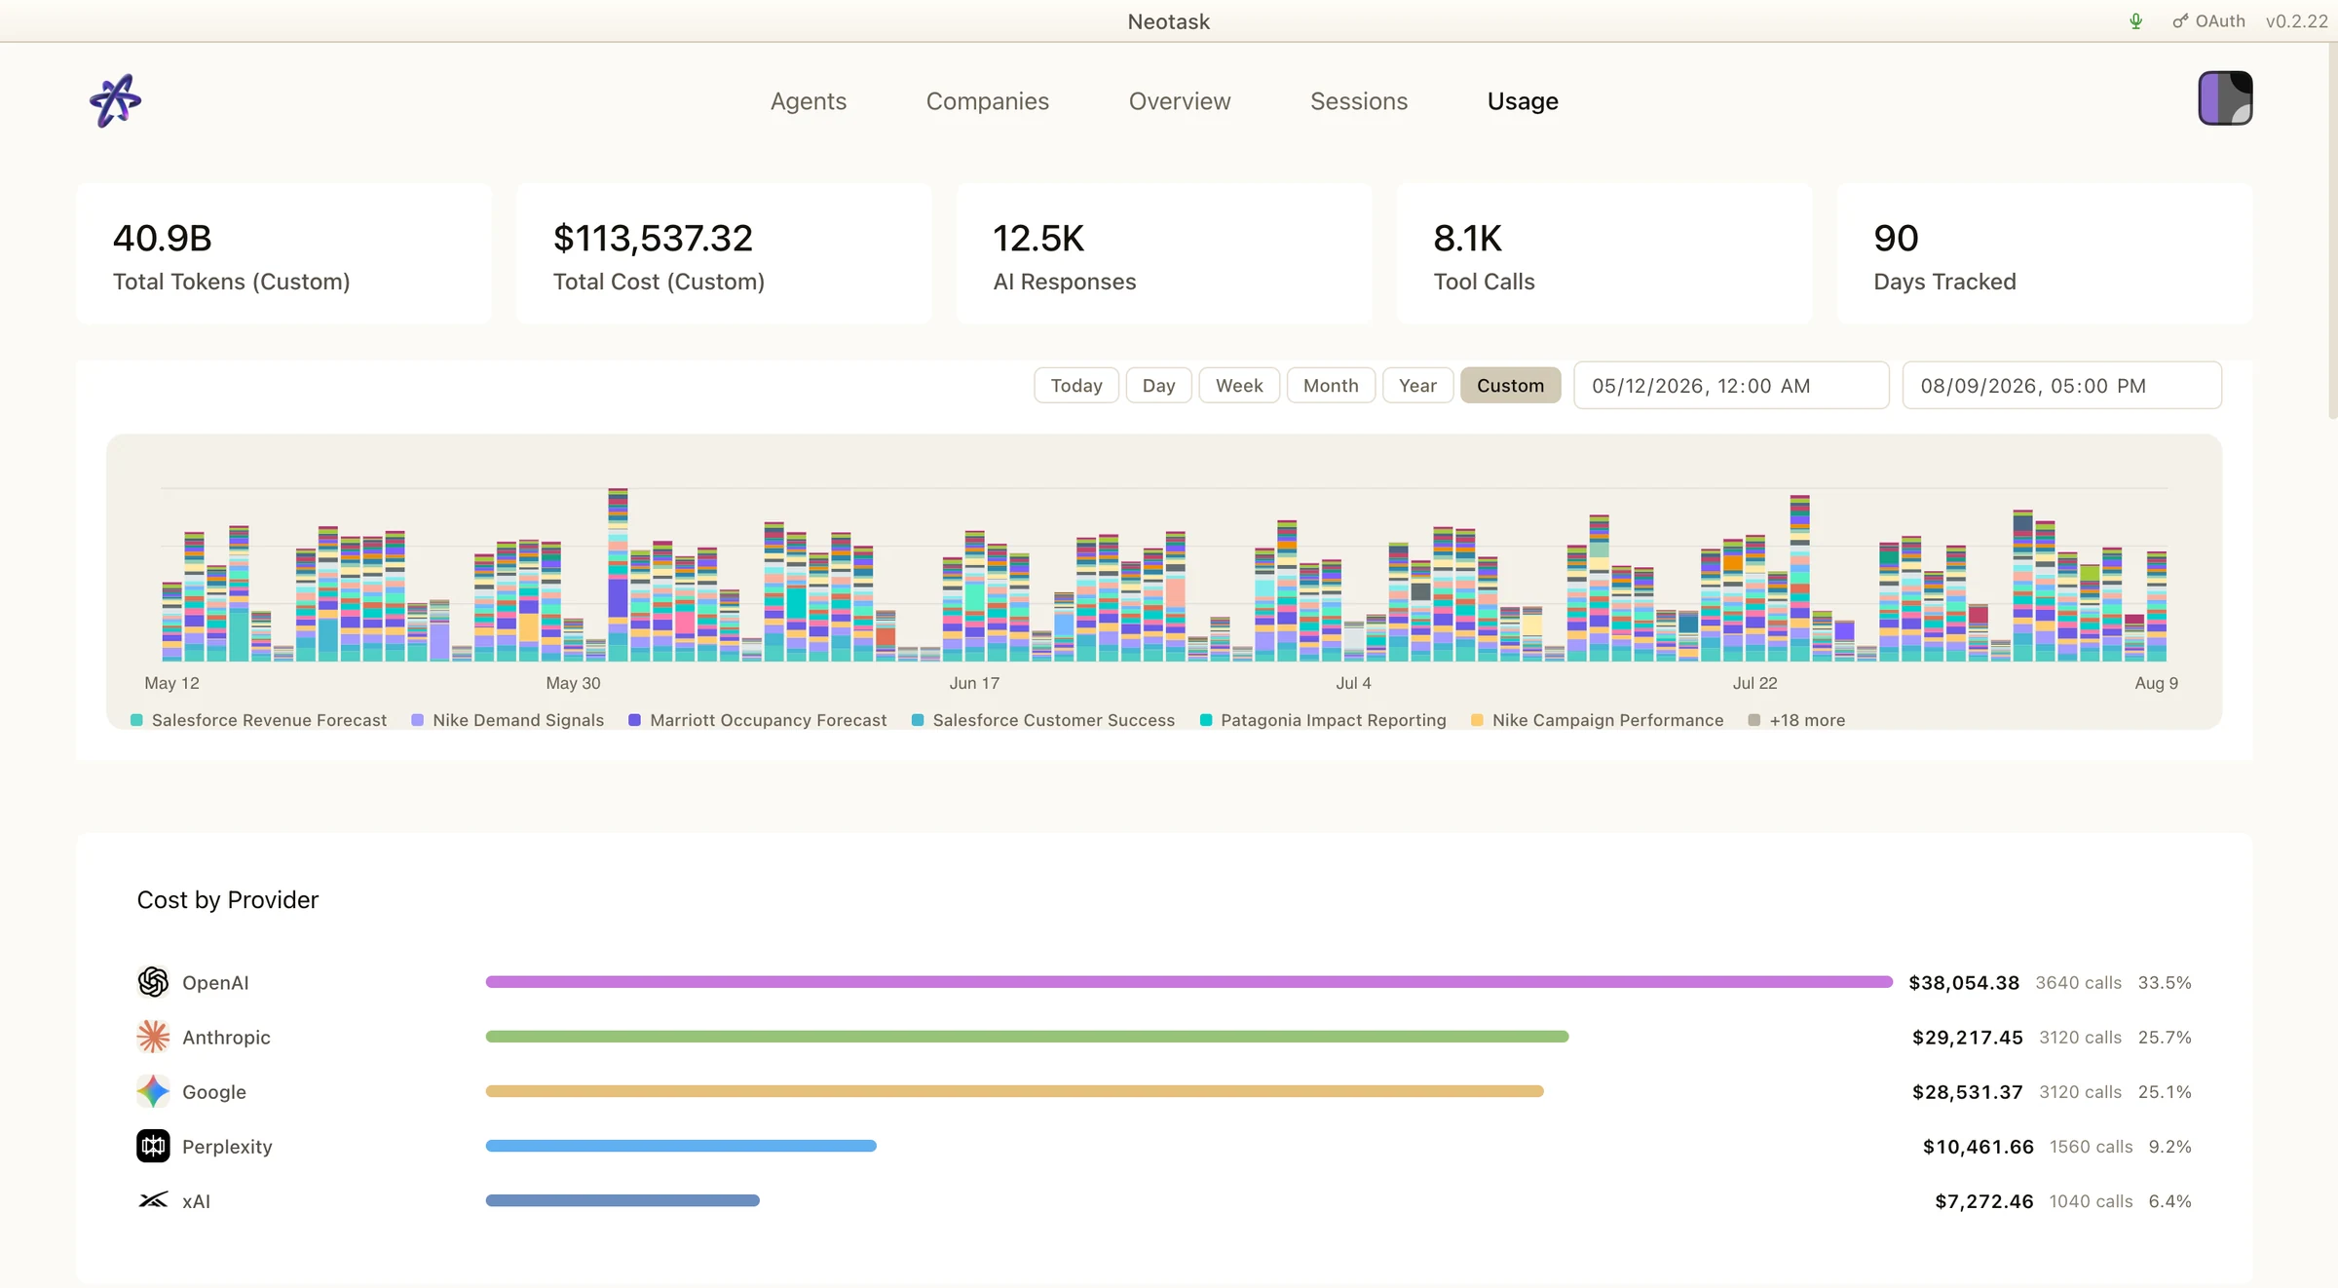Expand the +18 more legend entries
Image resolution: width=2338 pixels, height=1288 pixels.
(x=1797, y=720)
